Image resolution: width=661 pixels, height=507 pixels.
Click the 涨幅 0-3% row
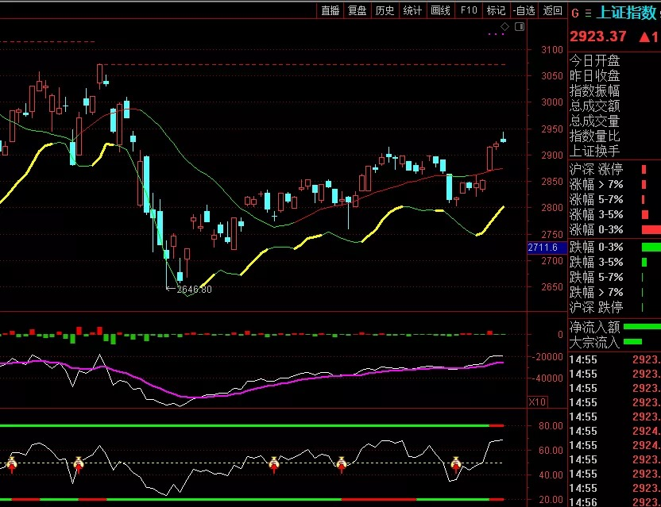click(615, 229)
